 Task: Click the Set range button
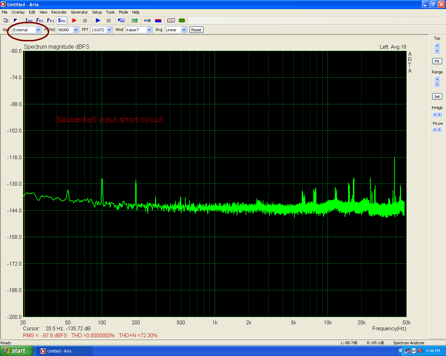tap(437, 97)
